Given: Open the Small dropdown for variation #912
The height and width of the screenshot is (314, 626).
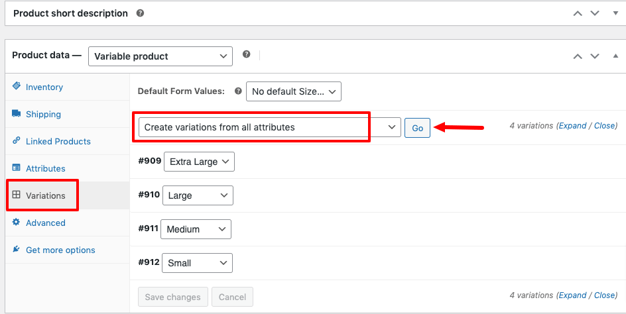Looking at the screenshot, I should point(197,263).
